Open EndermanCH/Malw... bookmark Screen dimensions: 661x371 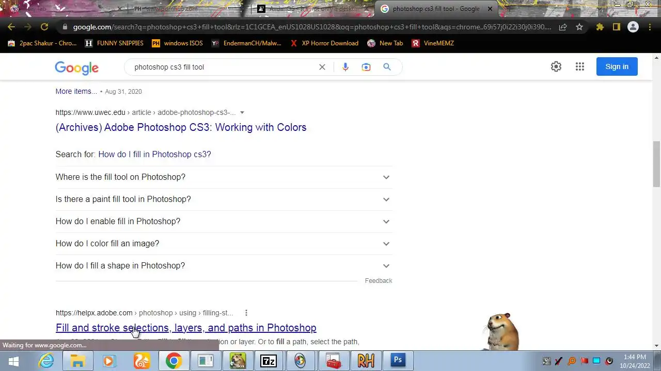pyautogui.click(x=246, y=43)
